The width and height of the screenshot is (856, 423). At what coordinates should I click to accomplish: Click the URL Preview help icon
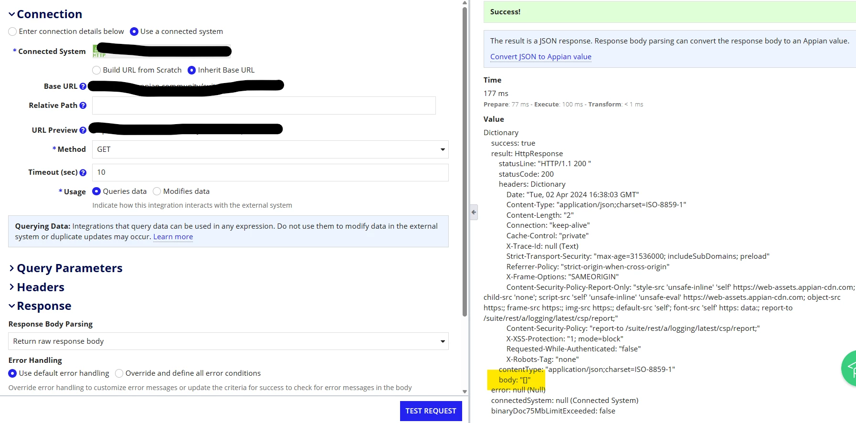coord(83,130)
